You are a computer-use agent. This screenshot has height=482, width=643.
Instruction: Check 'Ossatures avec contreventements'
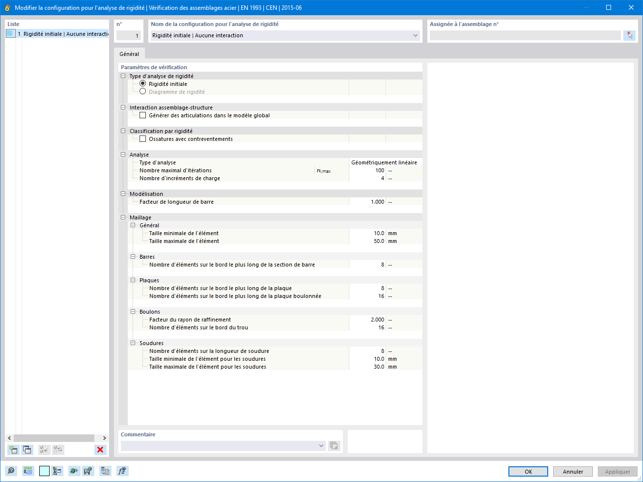coord(142,138)
